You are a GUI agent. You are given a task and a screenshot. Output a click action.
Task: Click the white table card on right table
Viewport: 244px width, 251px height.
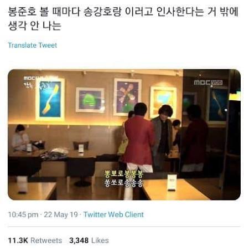click(172, 183)
